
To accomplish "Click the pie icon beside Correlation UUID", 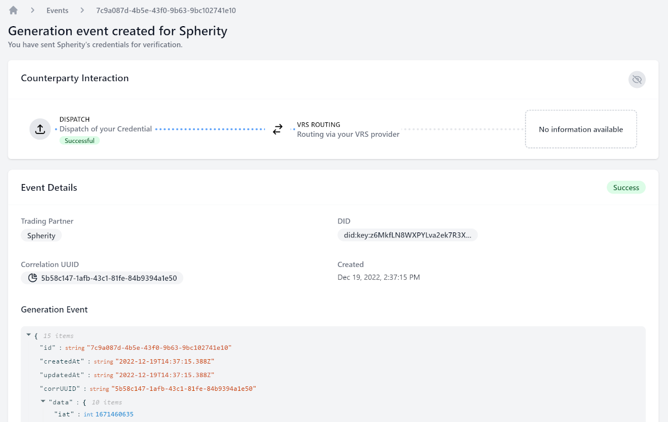I will (x=32, y=278).
